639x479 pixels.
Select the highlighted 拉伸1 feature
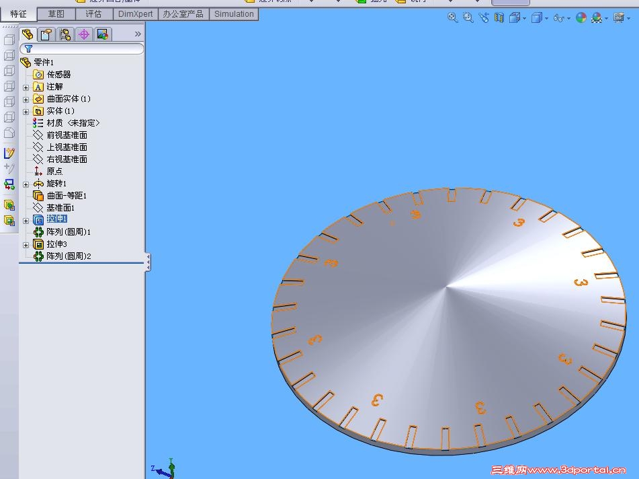pyautogui.click(x=56, y=219)
